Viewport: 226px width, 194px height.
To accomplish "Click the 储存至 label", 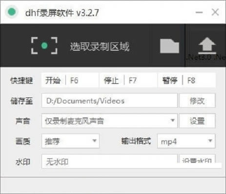I will [21, 101].
